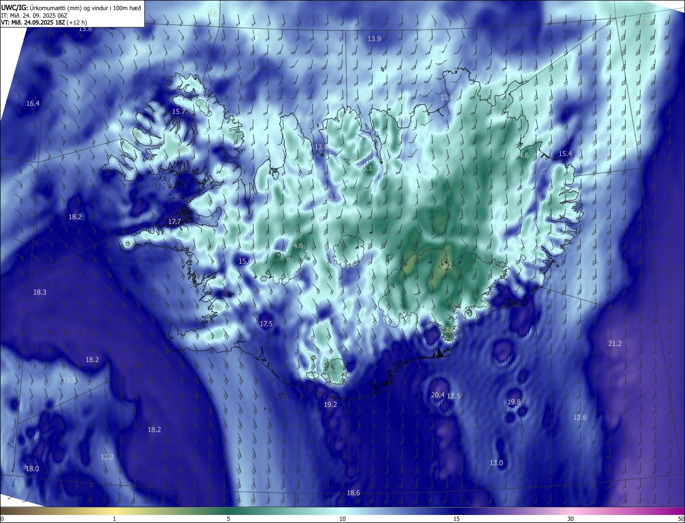Click the 11.5 value label
This screenshot has width=685, height=523.
tap(70, 380)
